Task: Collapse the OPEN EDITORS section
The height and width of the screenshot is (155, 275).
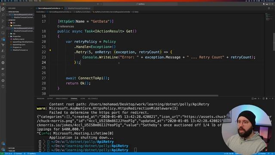Action: coord(20,12)
